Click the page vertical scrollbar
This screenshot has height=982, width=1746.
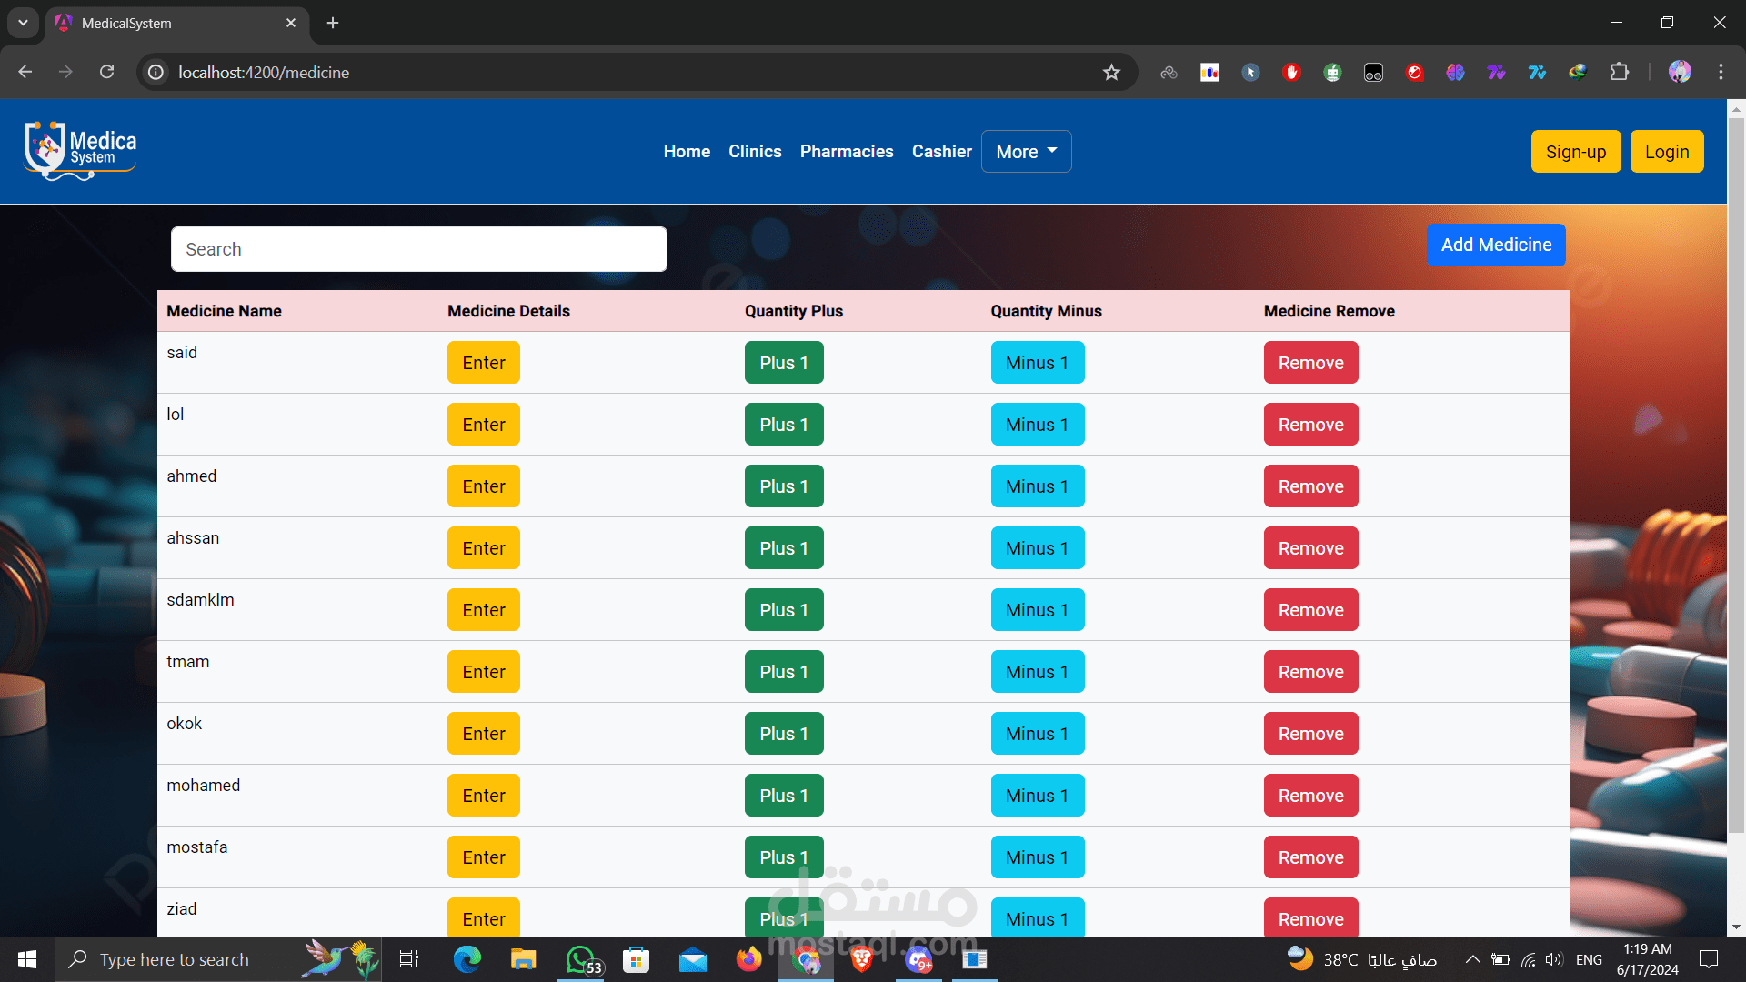[x=1736, y=473]
